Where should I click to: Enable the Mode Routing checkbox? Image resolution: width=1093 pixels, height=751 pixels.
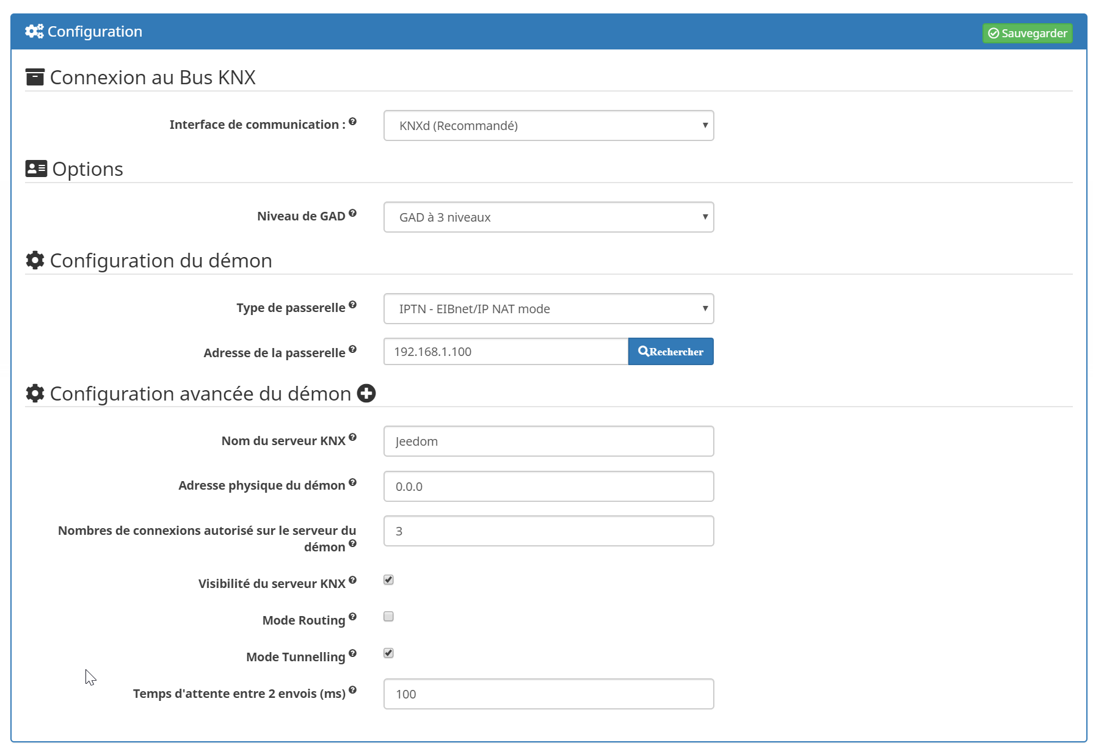click(388, 617)
